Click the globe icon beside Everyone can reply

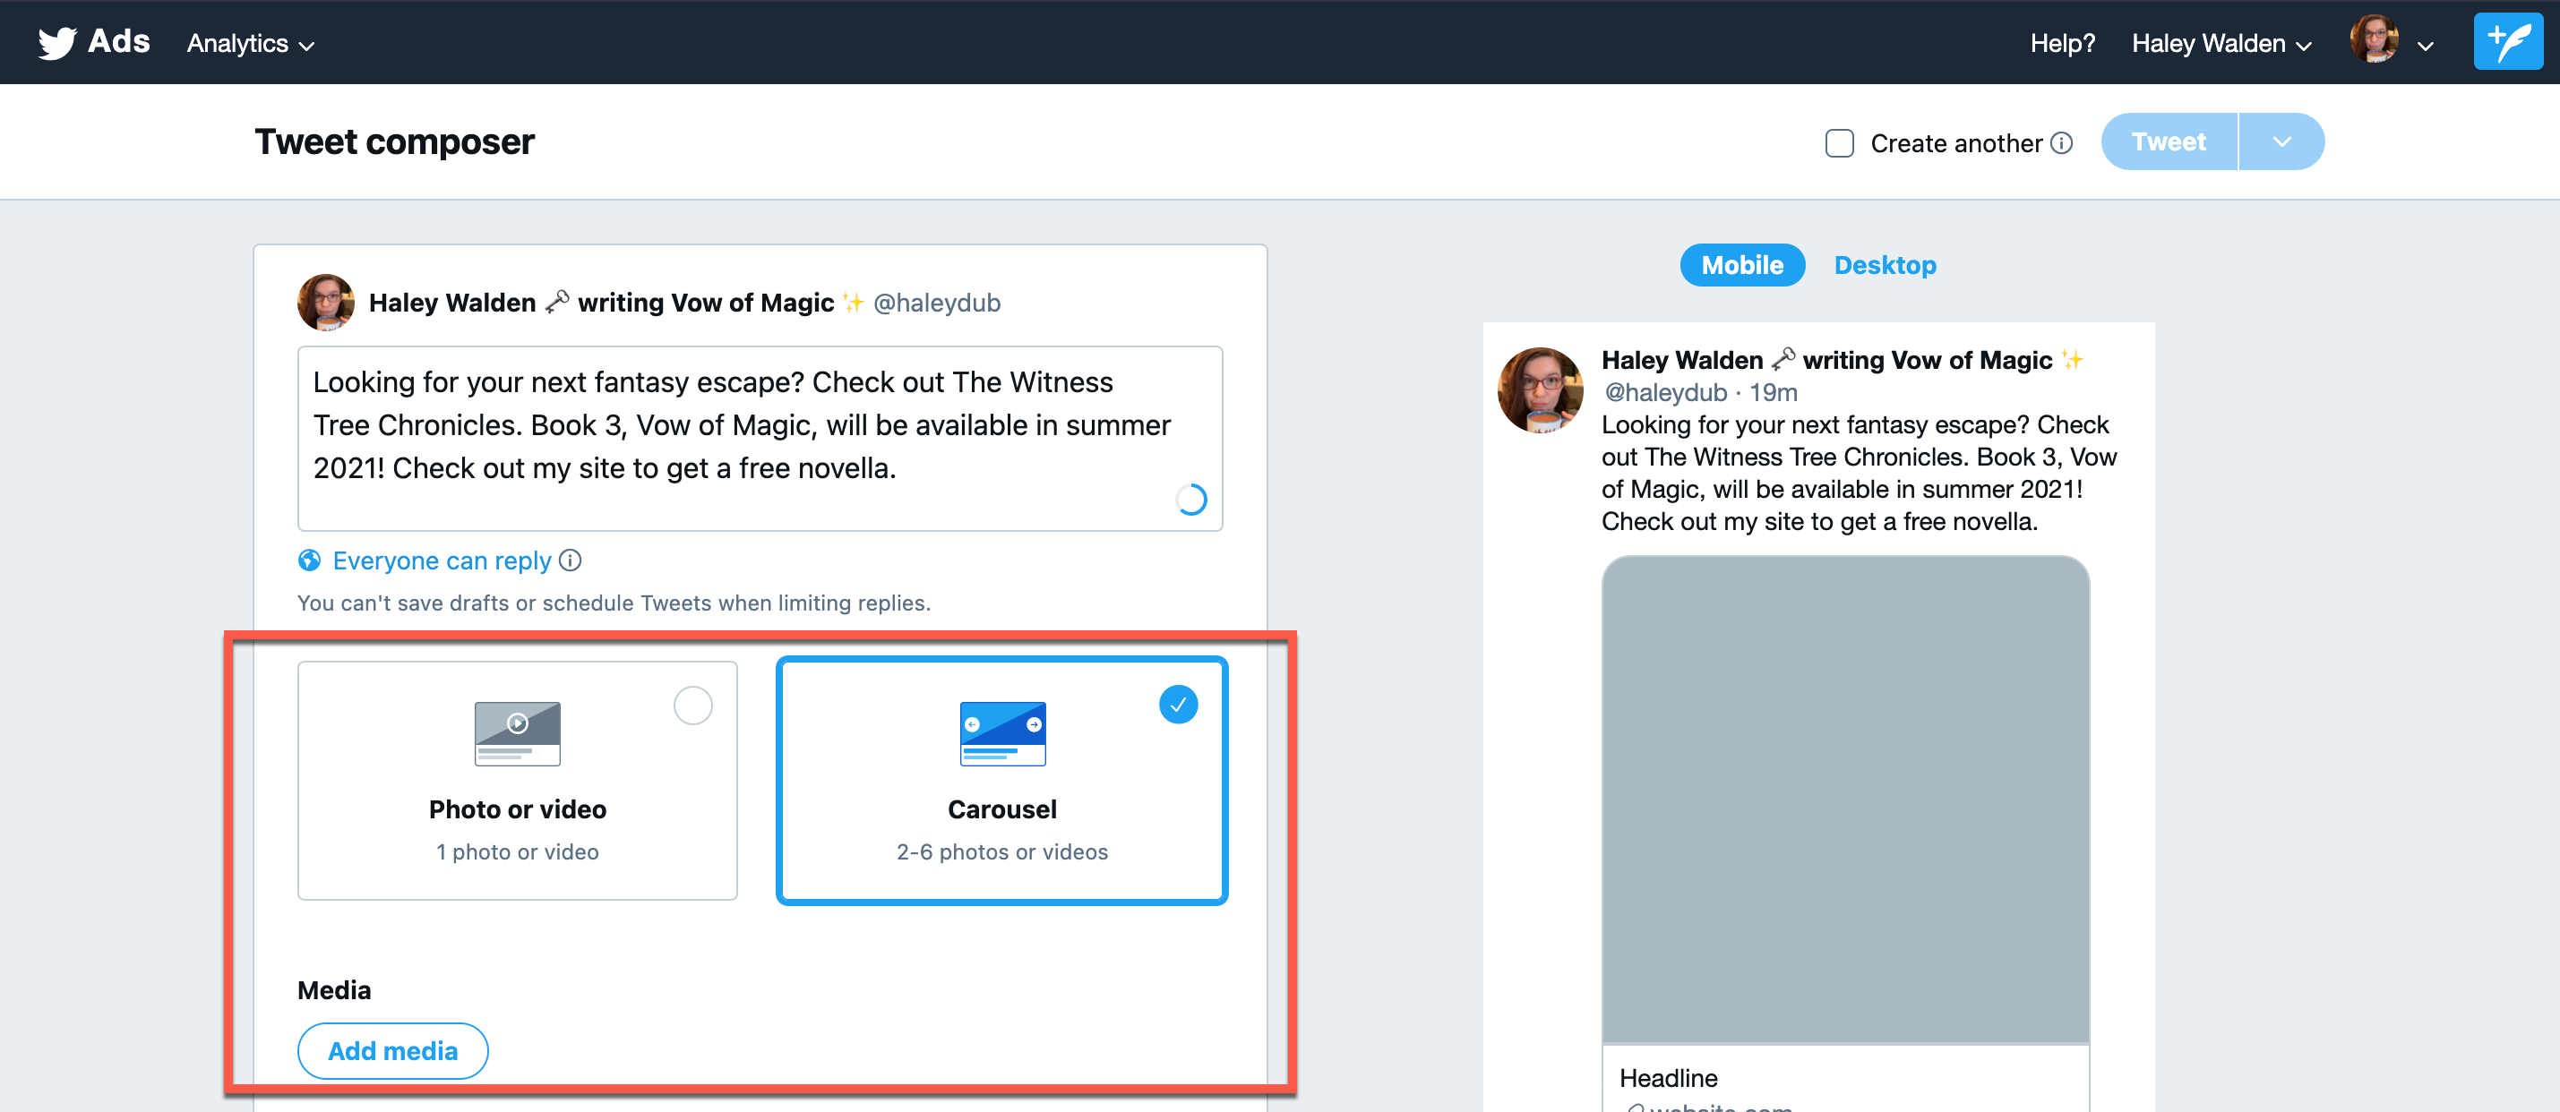(310, 560)
